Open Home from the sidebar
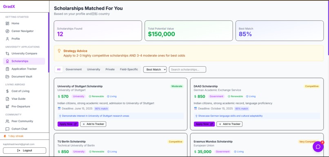The height and width of the screenshot is (157, 329). point(24,24)
